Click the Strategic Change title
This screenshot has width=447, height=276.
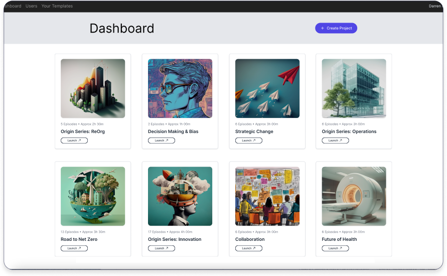click(x=254, y=131)
